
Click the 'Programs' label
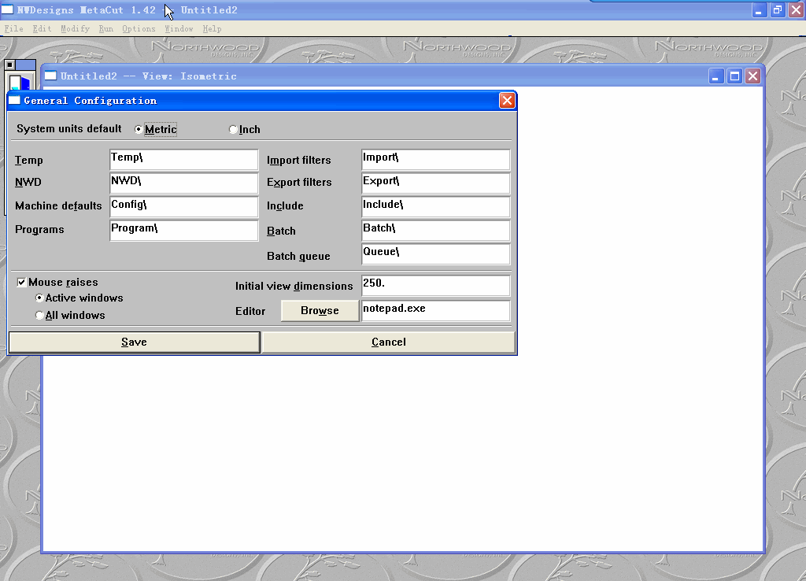(39, 229)
